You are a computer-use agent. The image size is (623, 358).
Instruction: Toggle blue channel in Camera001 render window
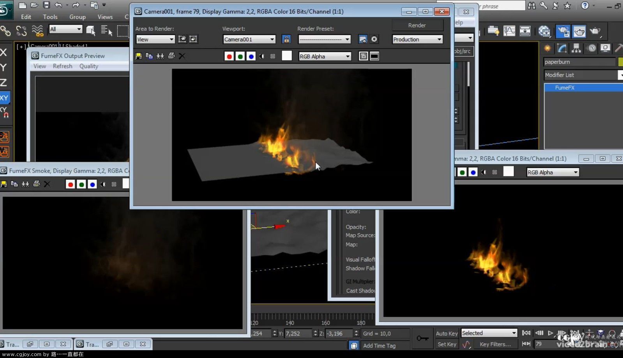point(251,56)
